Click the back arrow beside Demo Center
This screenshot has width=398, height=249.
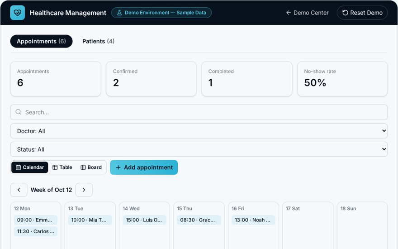289,13
